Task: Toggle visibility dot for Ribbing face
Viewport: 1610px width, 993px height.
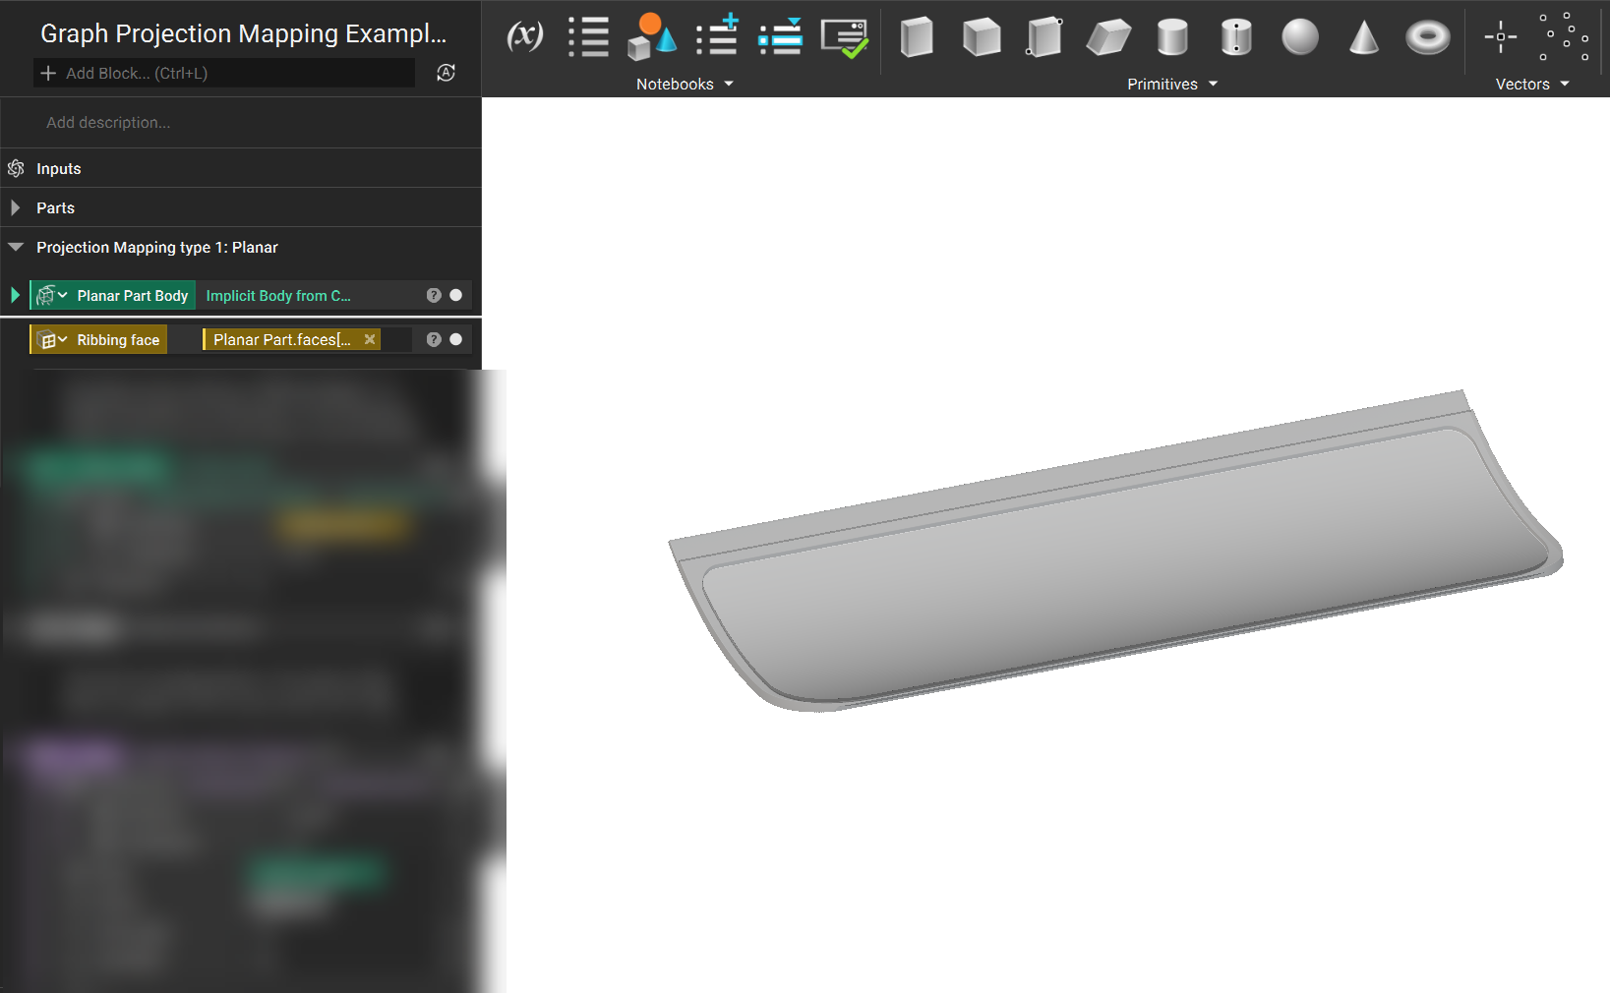Action: click(455, 339)
